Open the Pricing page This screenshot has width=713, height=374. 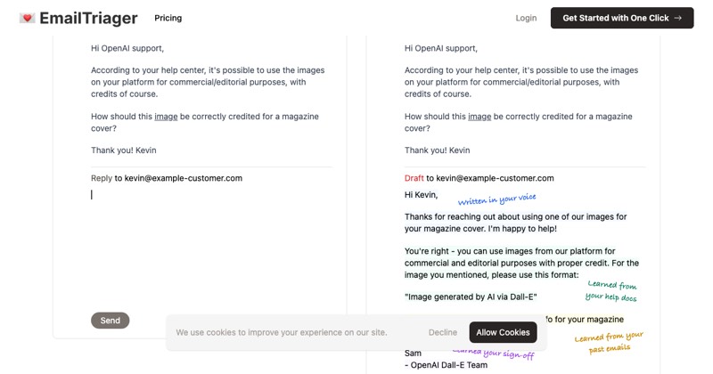[x=168, y=18]
